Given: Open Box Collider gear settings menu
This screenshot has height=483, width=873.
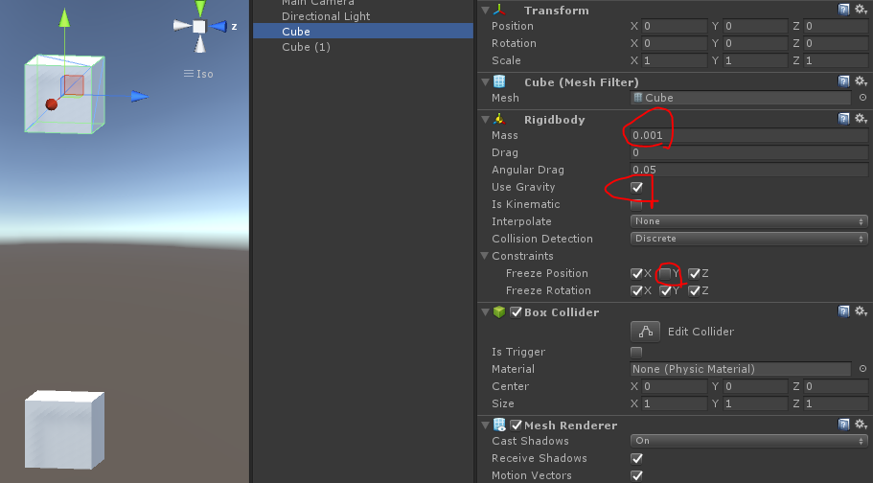Looking at the screenshot, I should pos(862,311).
